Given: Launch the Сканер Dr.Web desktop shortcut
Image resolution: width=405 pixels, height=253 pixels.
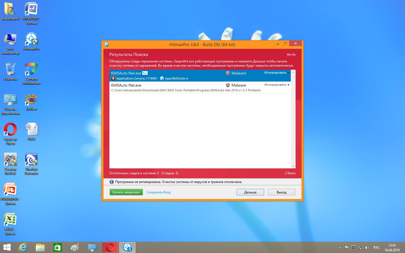Looking at the screenshot, I should coord(10,164).
